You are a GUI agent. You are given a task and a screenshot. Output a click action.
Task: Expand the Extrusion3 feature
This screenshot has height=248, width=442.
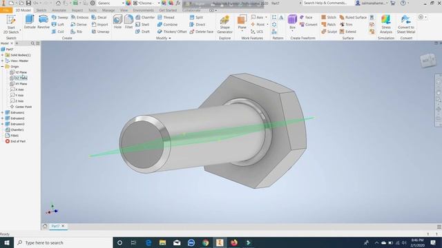[x=3, y=124]
